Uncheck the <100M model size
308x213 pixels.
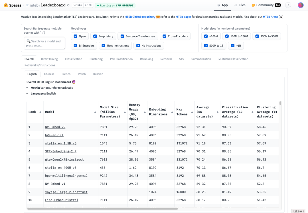tap(206, 36)
